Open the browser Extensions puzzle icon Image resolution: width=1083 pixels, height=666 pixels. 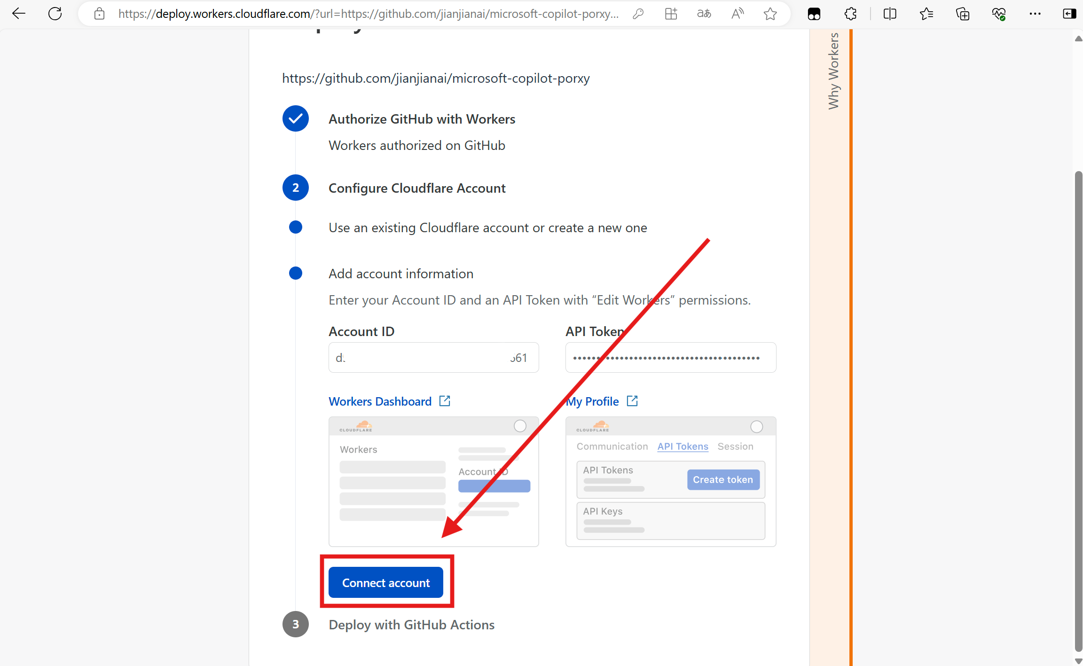pyautogui.click(x=850, y=14)
